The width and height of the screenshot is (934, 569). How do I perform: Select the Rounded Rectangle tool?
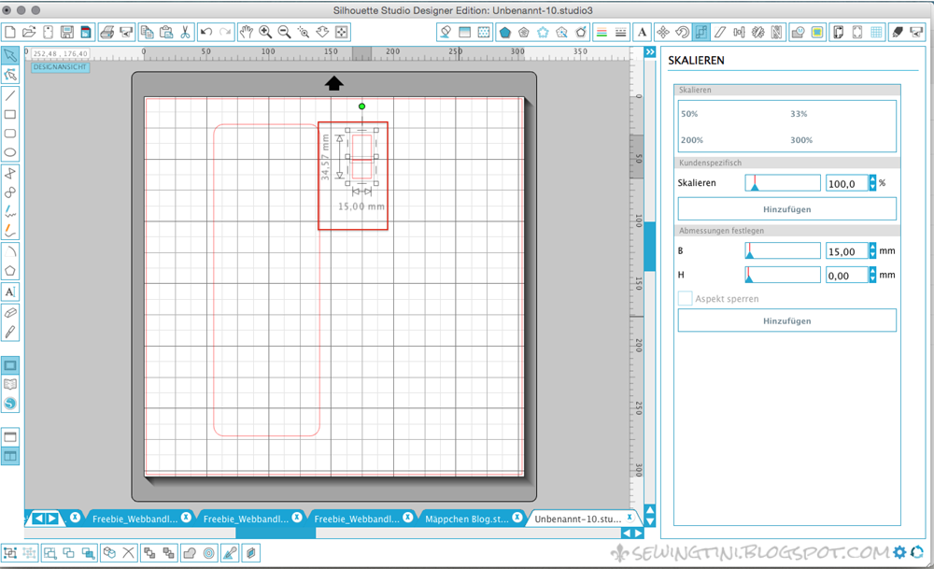click(x=10, y=134)
